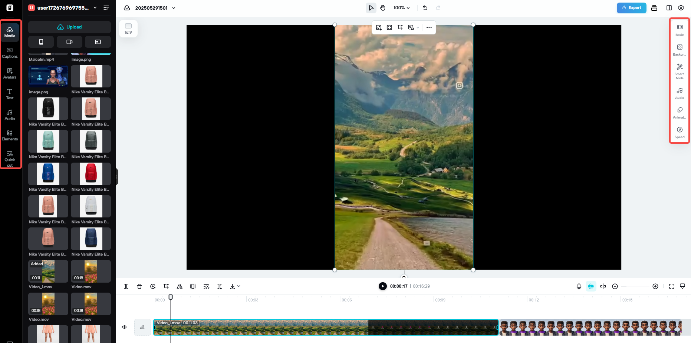
Task: Select the Elements sidebar icon
Action: (10, 135)
